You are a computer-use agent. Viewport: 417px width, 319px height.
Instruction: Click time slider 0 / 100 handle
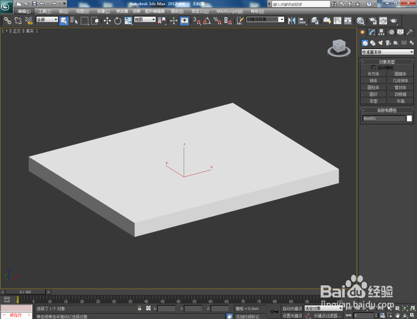(x=25, y=292)
